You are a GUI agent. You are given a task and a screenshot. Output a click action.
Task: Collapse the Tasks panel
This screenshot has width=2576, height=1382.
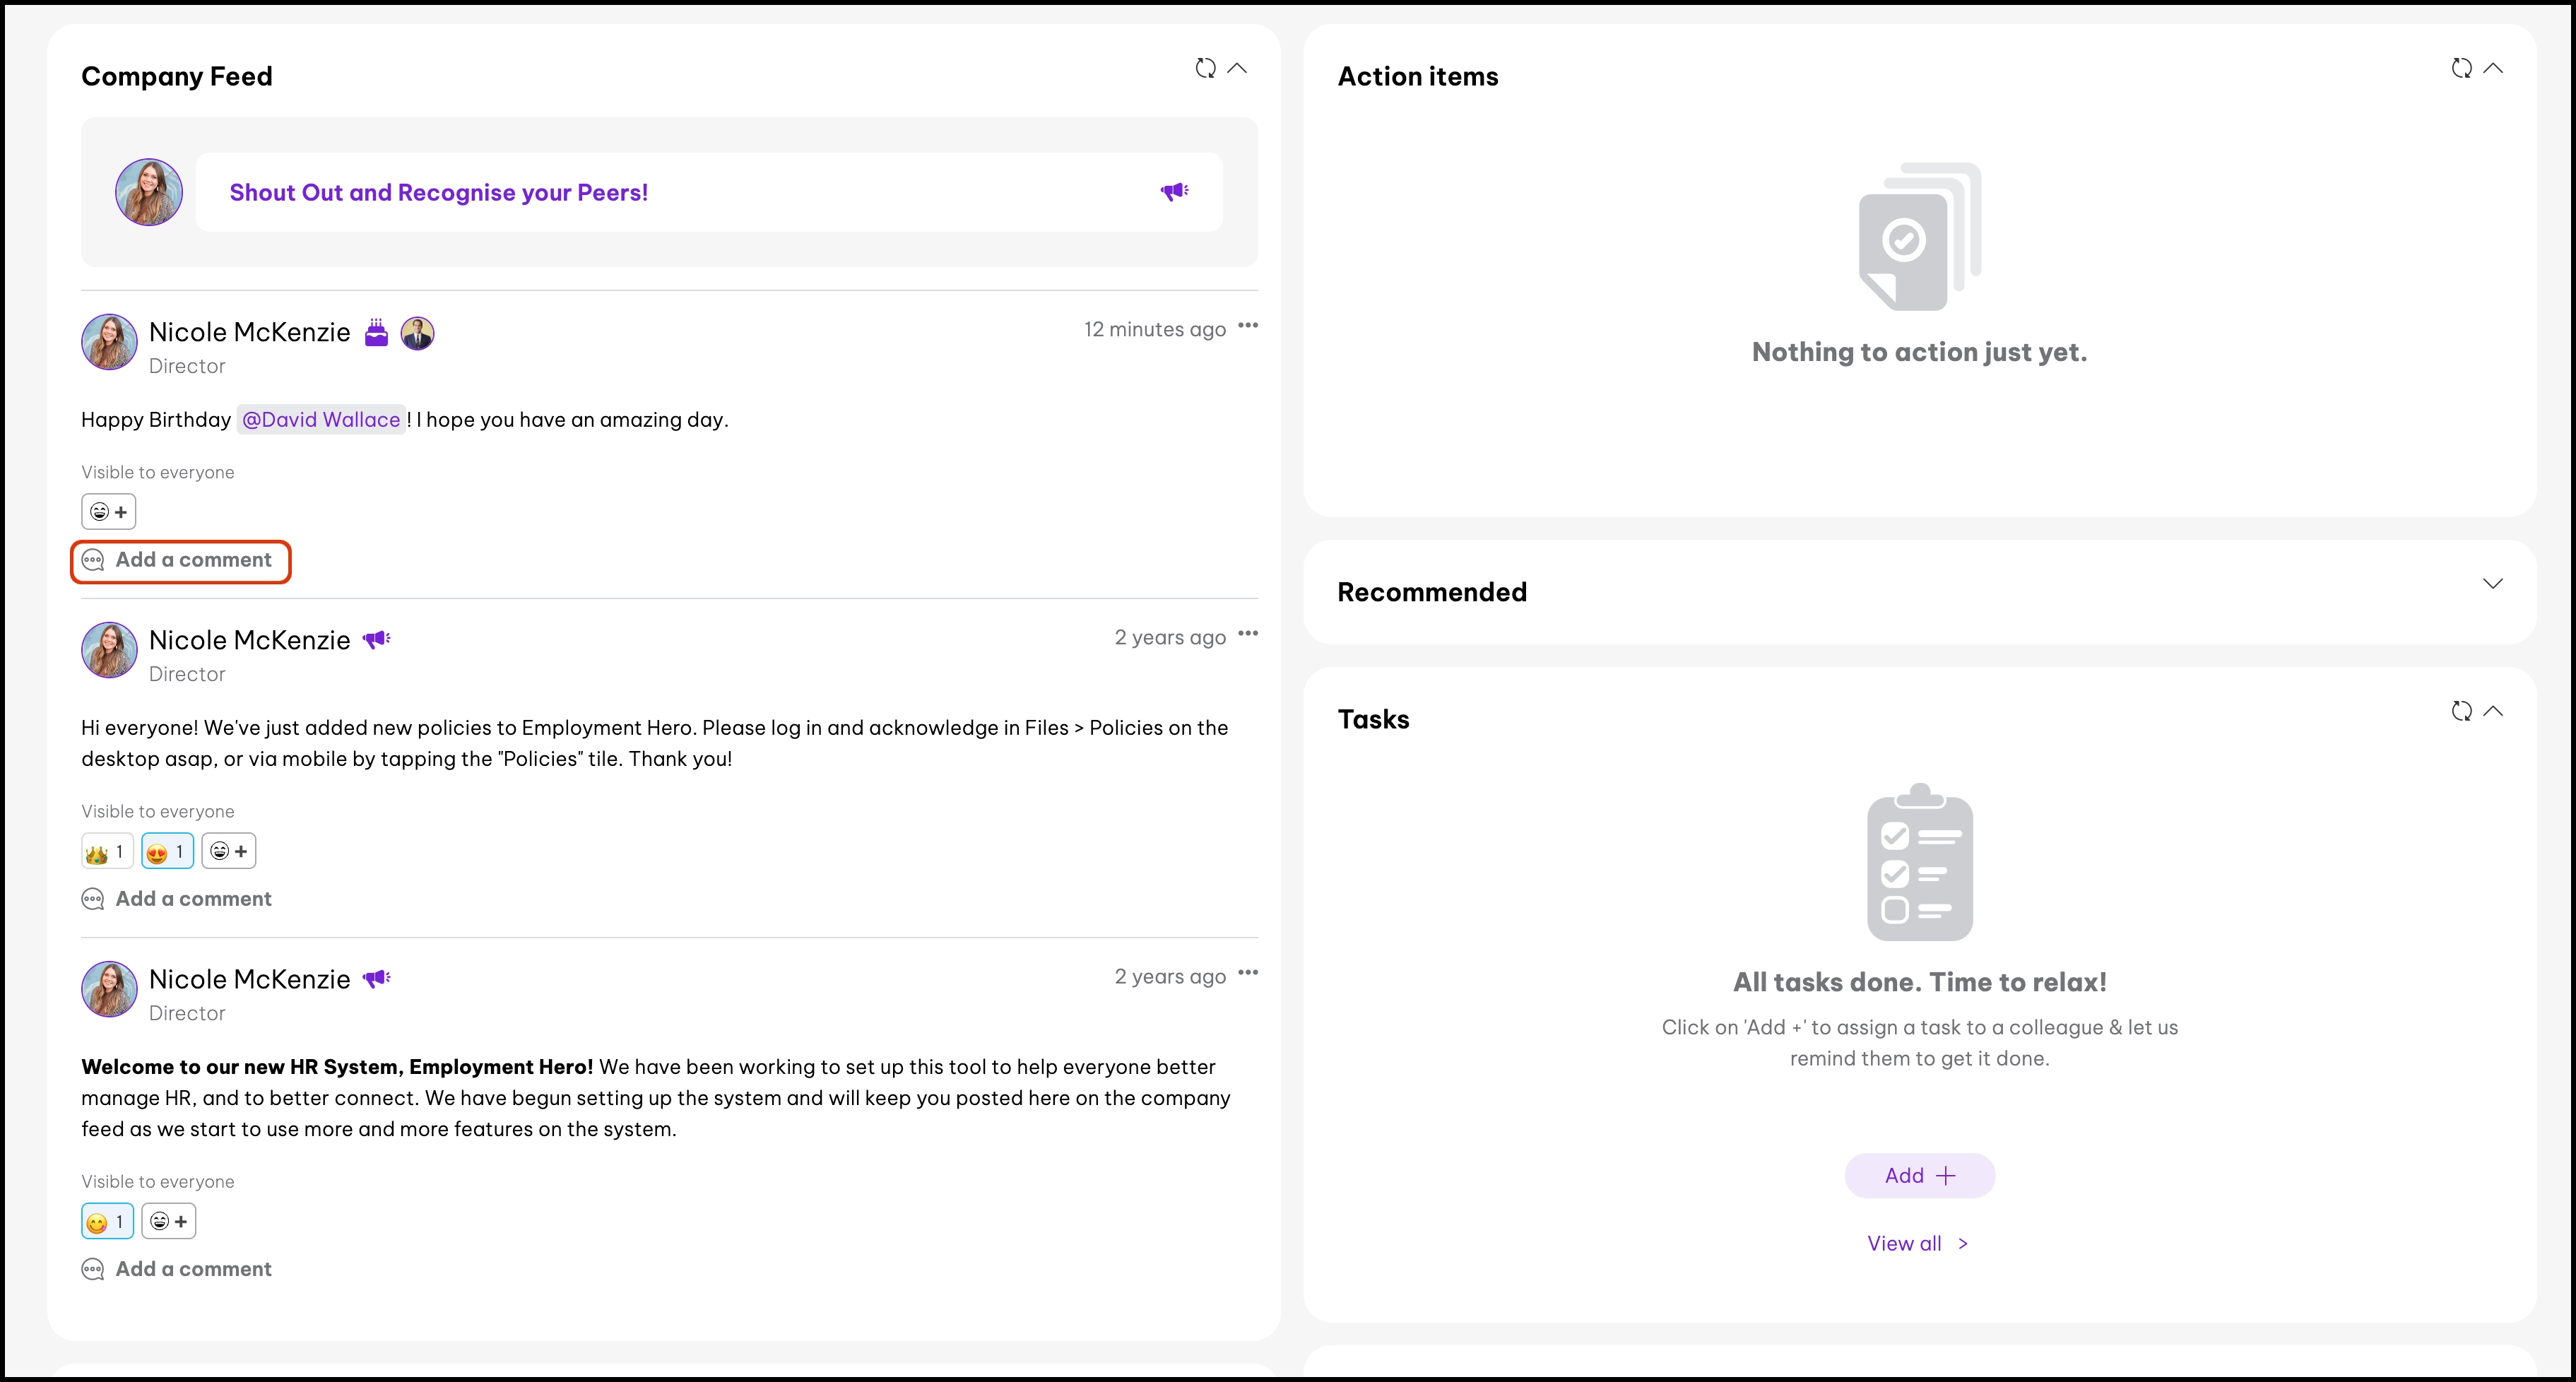(x=2493, y=711)
